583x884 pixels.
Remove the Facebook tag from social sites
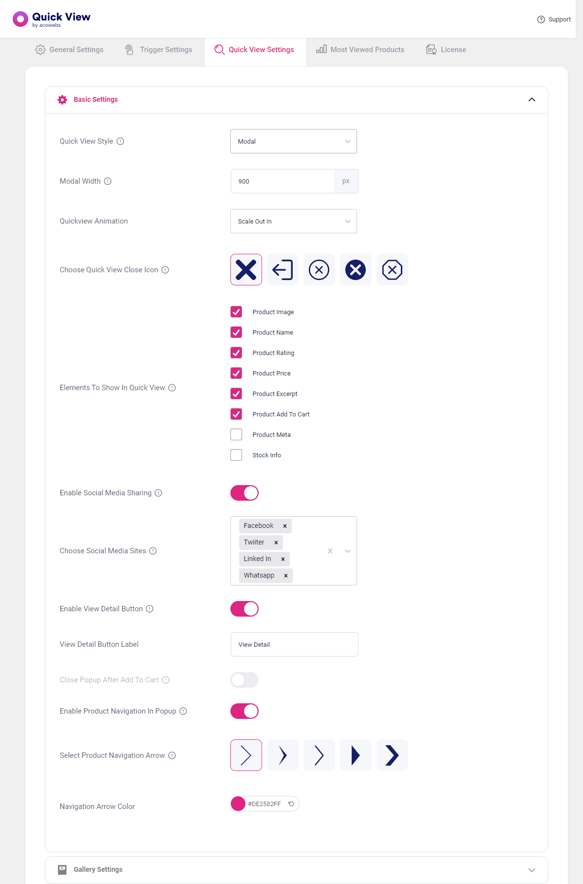pos(285,526)
